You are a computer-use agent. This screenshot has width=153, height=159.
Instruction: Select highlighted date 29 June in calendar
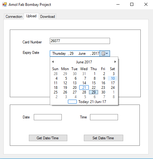pos(93,92)
